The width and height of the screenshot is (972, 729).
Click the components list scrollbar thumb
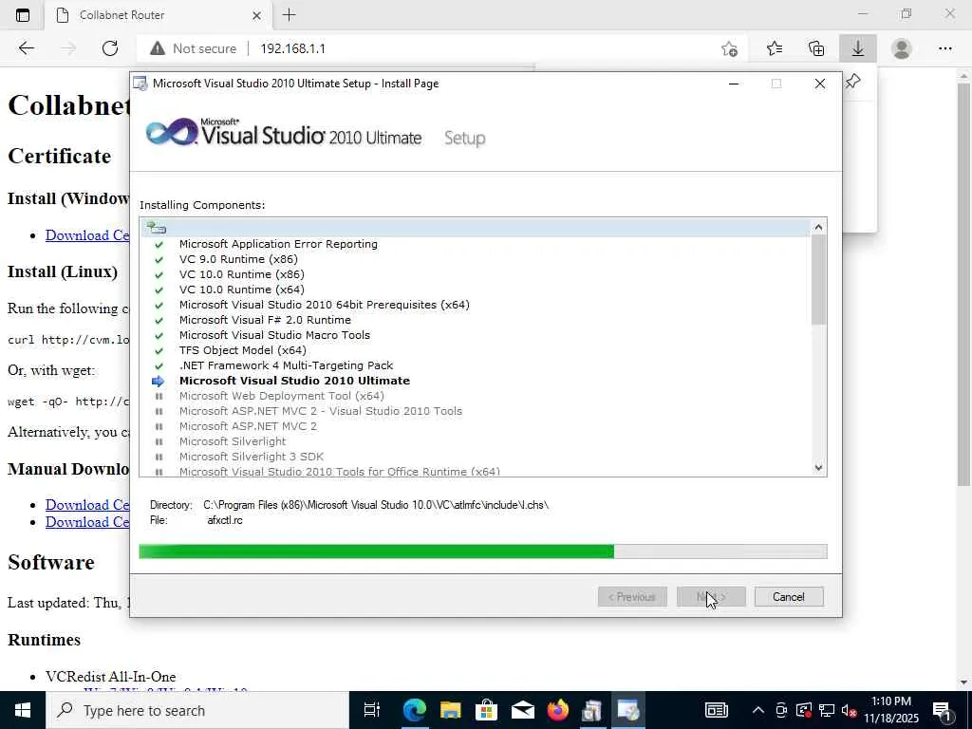(x=818, y=280)
